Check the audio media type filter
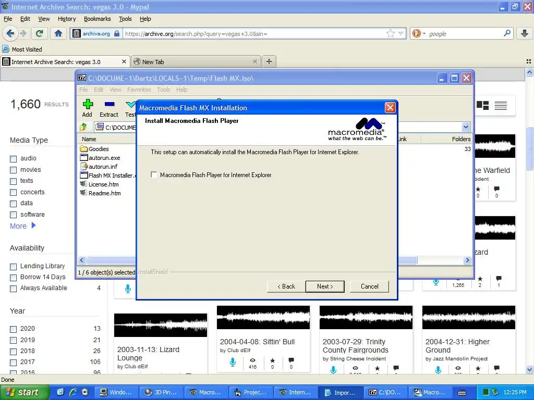 pos(13,159)
